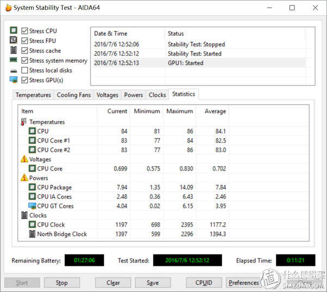Click the Stress GPU(s) monitor icon
This screenshot has width=327, height=292.
click(x=14, y=80)
